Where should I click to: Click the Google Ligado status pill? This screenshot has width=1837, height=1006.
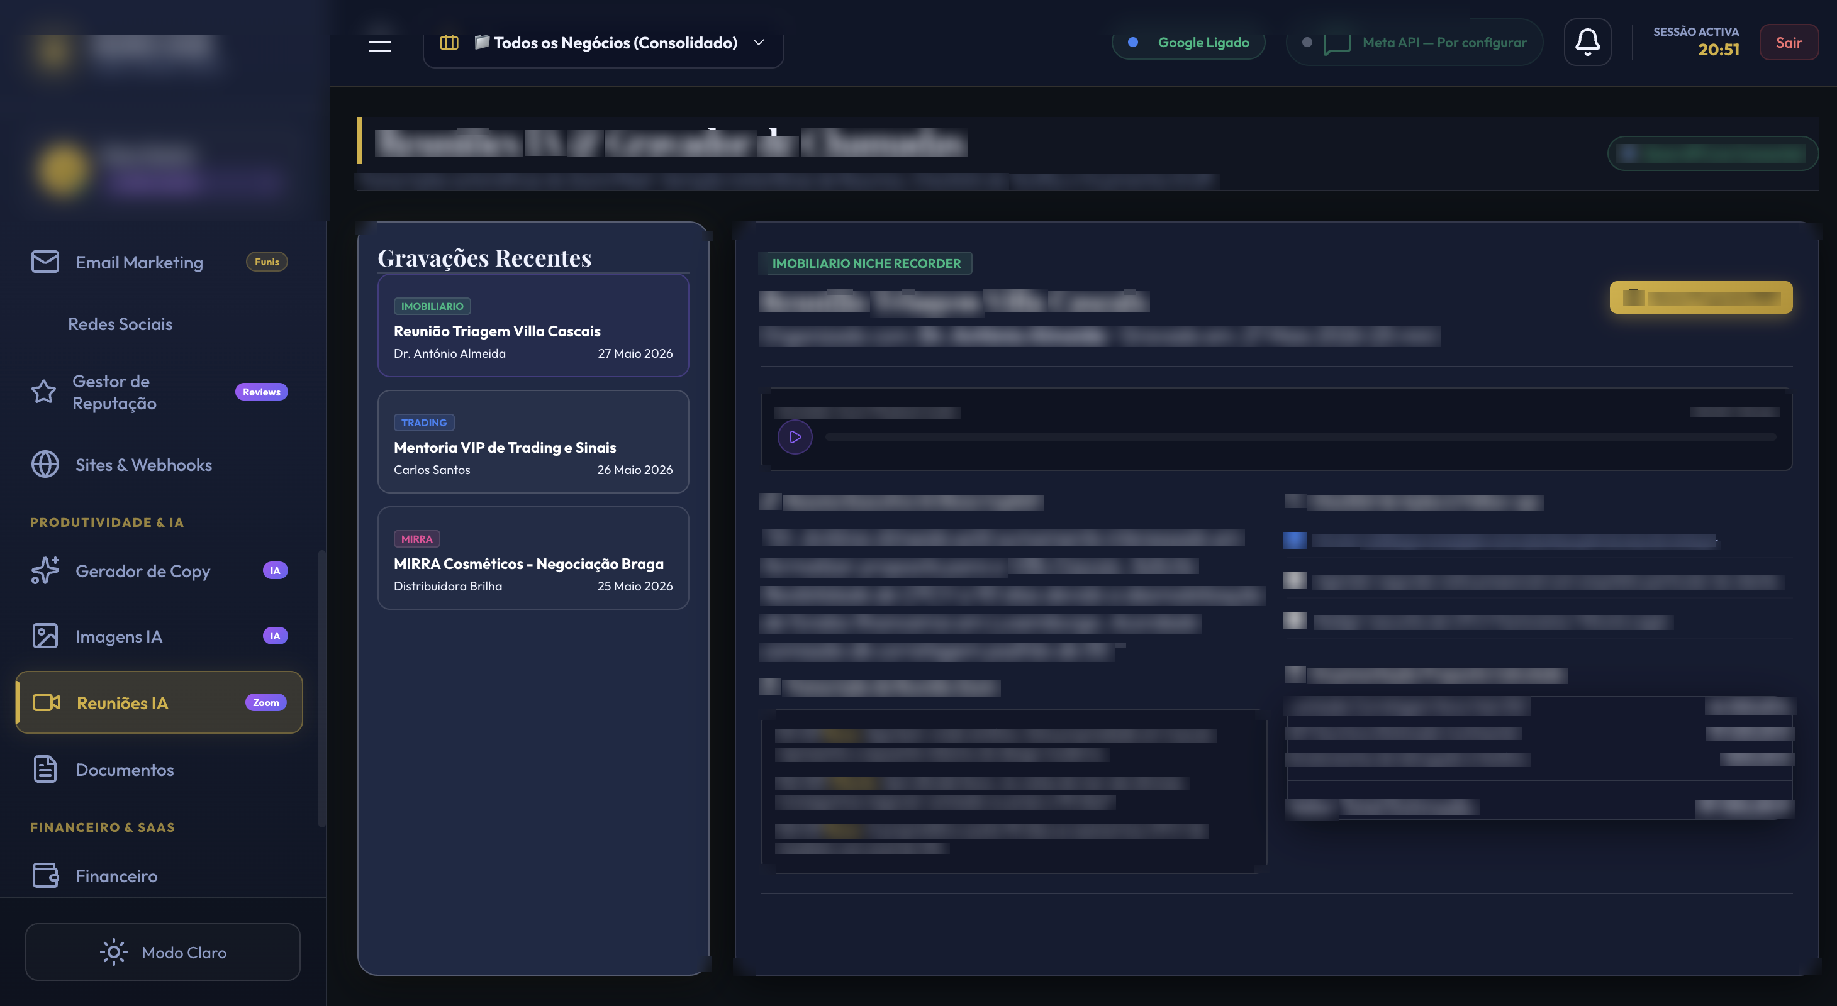click(x=1188, y=43)
